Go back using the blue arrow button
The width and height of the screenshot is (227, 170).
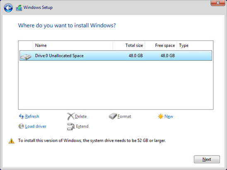tap(8, 8)
